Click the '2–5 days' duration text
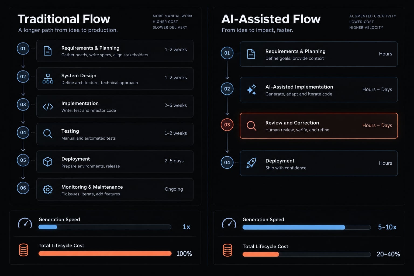414x276 pixels. (x=174, y=161)
